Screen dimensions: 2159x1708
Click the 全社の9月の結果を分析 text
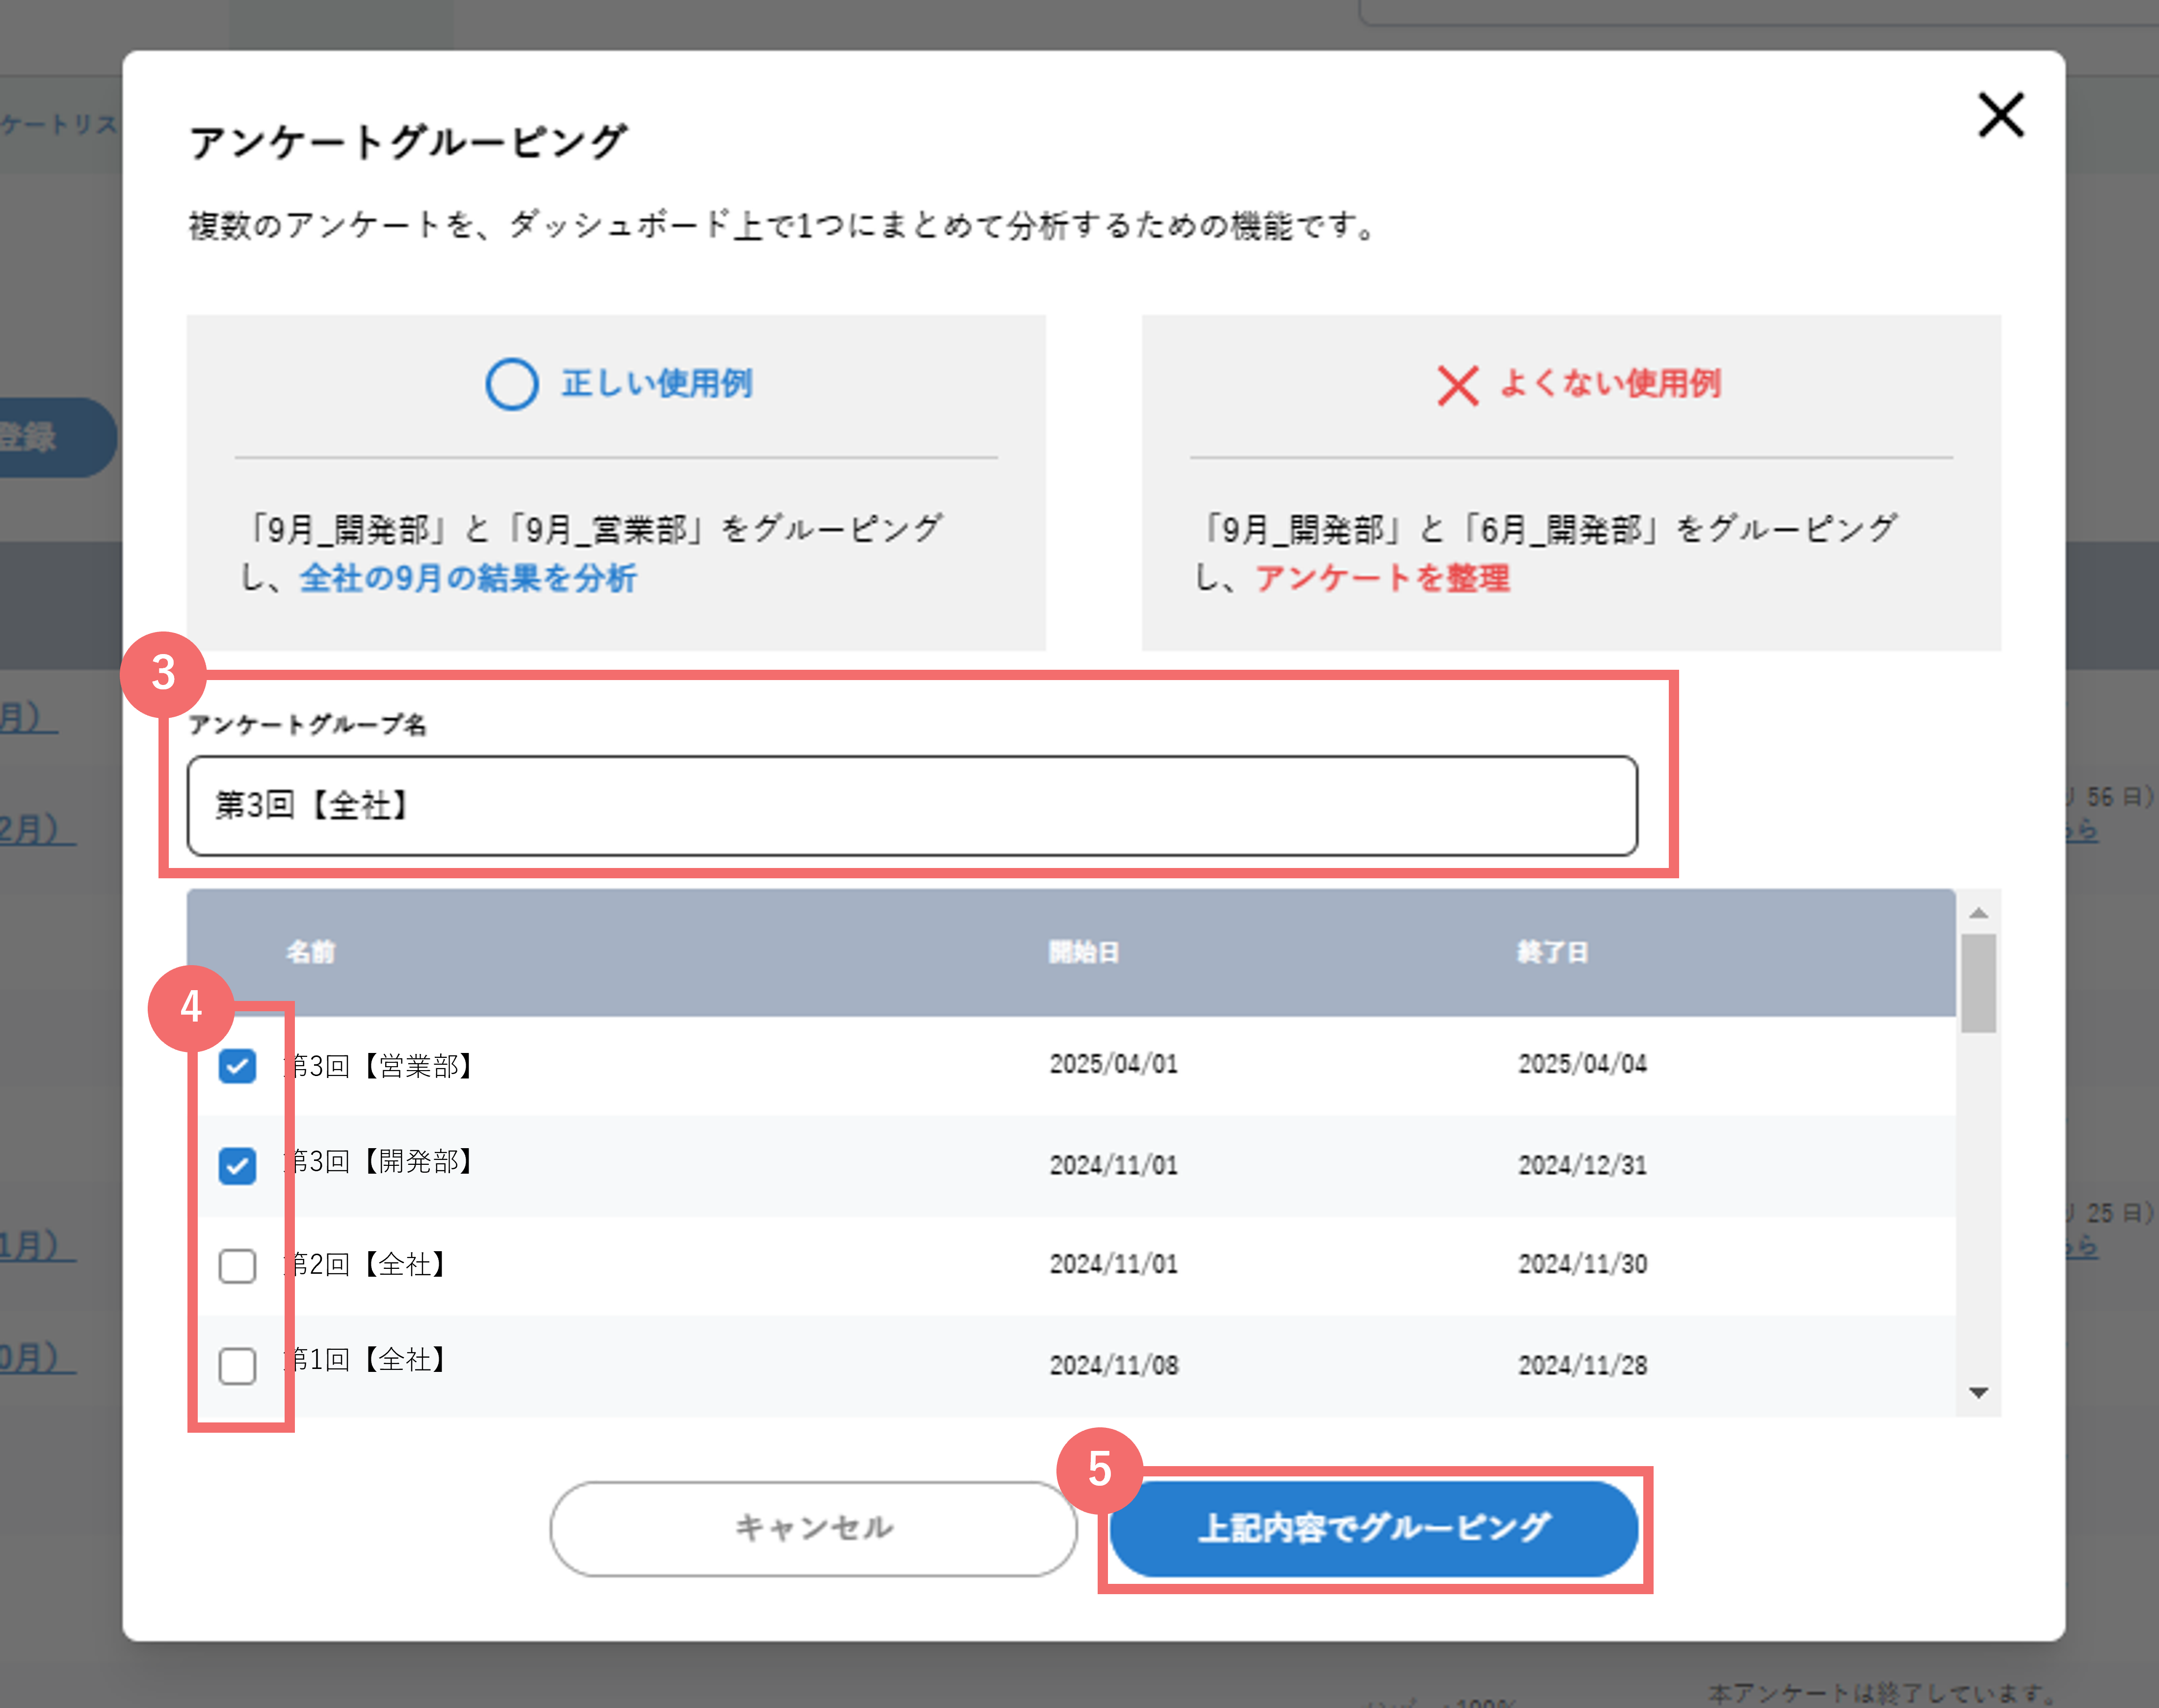[x=468, y=578]
